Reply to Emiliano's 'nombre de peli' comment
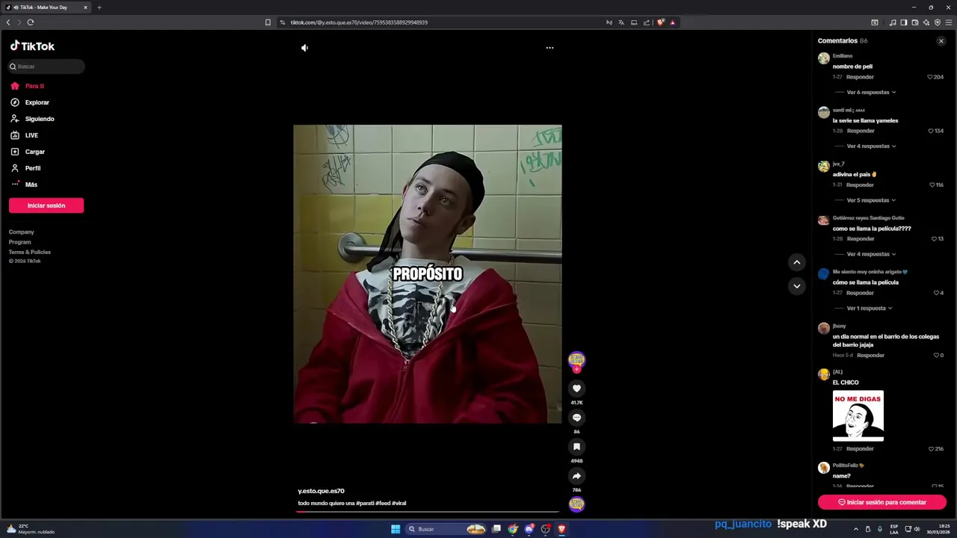Viewport: 957px width, 538px height. point(860,77)
